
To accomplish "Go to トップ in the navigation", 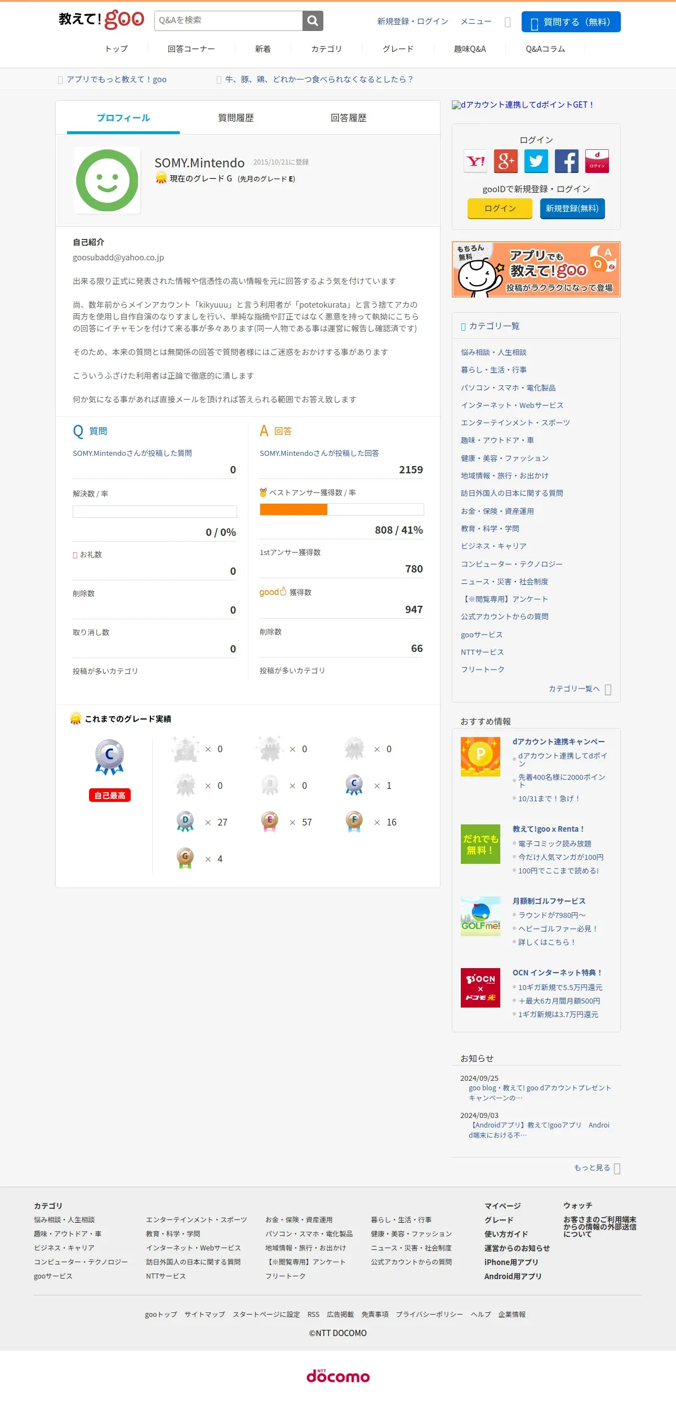I will click(x=116, y=49).
